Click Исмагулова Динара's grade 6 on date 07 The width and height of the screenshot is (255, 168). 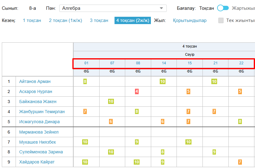(x=111, y=122)
